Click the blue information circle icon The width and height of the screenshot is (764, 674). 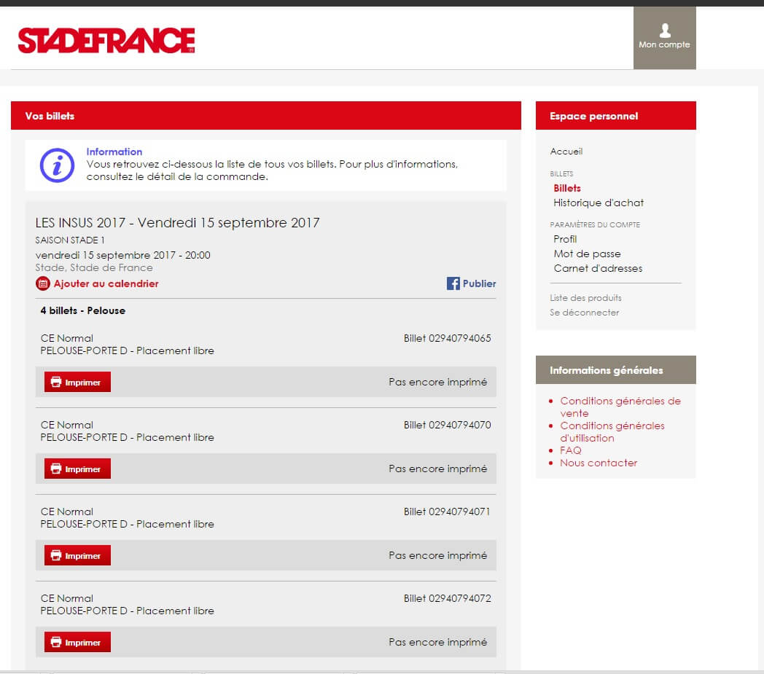pyautogui.click(x=57, y=165)
